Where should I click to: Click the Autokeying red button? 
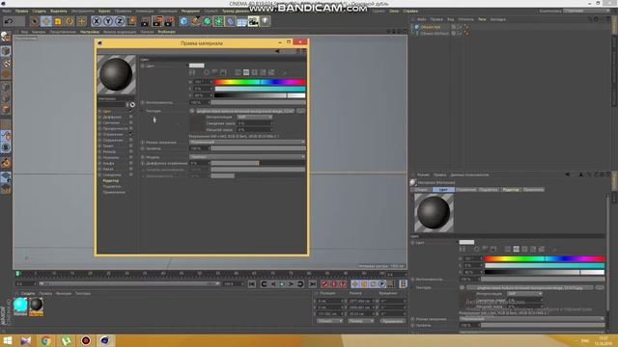[334, 283]
